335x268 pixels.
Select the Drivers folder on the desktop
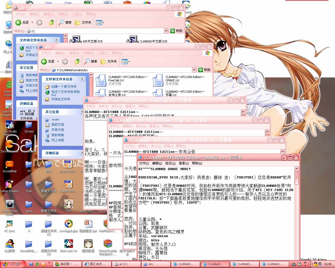29,126
